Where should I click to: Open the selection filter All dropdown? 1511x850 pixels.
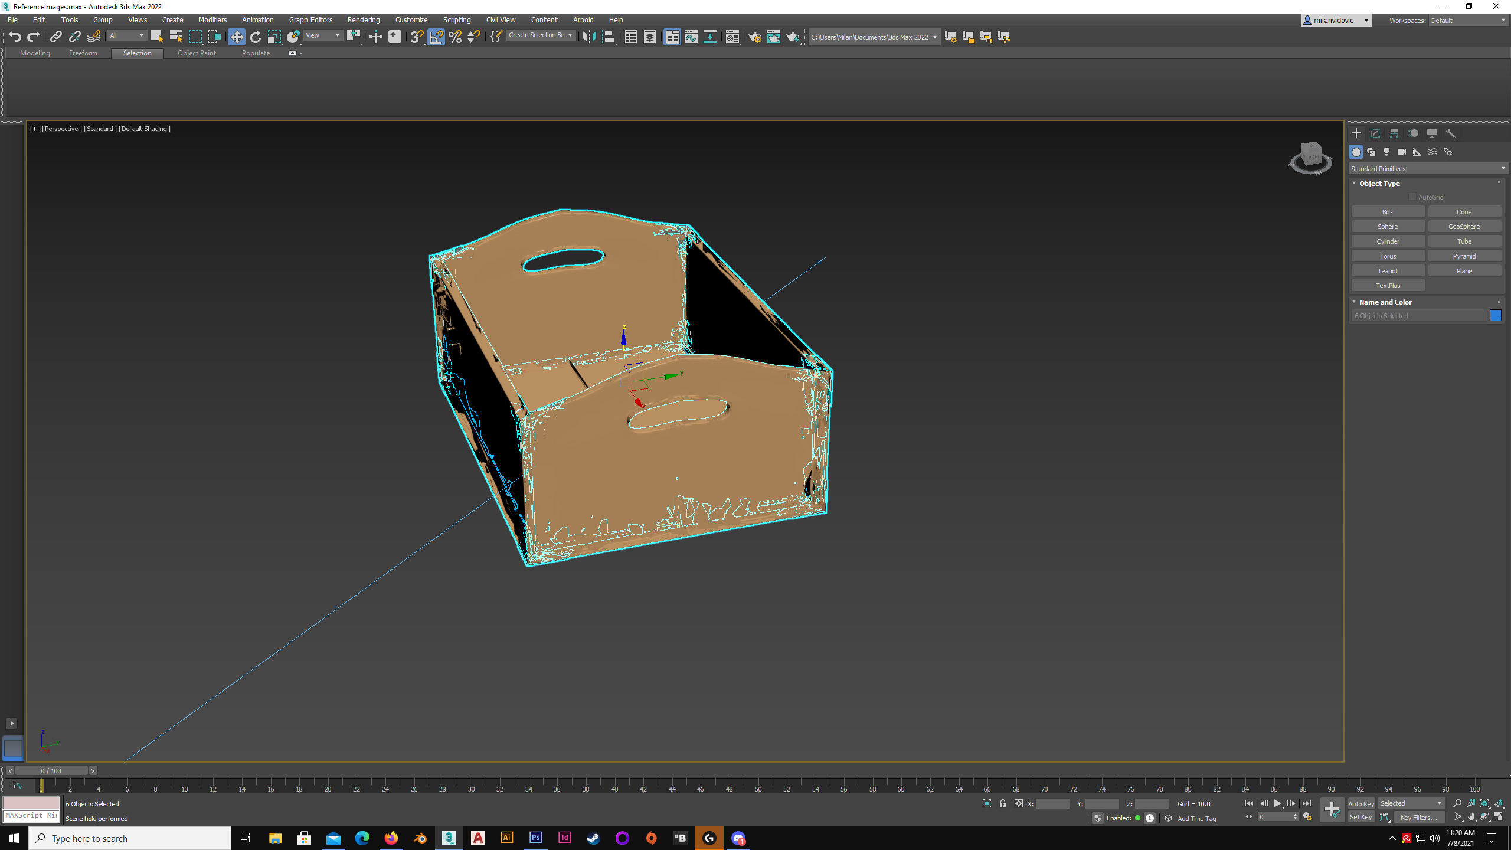(x=126, y=35)
